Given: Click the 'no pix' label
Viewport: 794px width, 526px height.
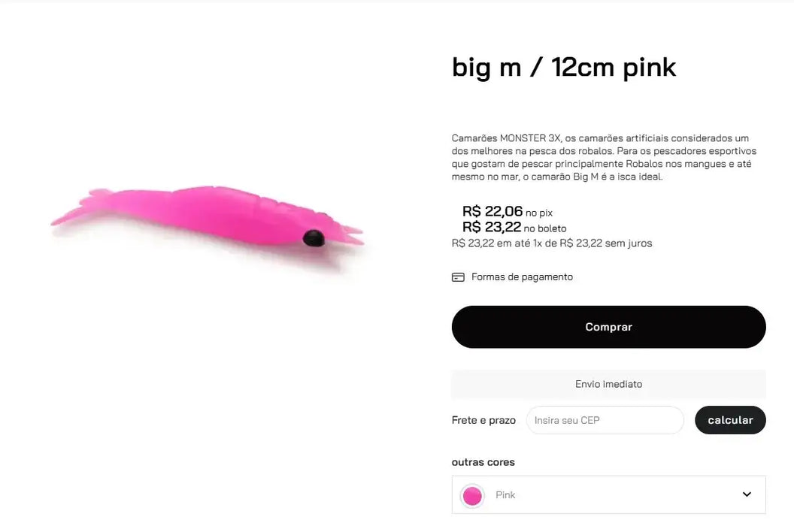Looking at the screenshot, I should tap(539, 213).
